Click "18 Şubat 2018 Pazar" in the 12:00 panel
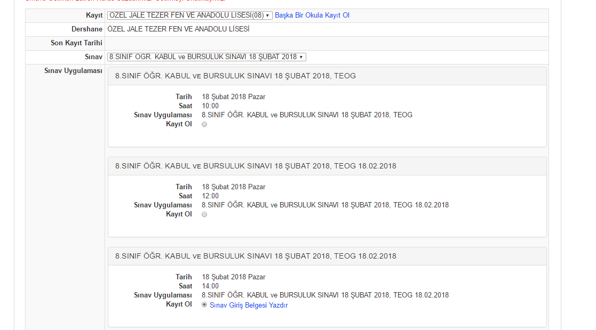The image size is (596, 330). click(234, 187)
